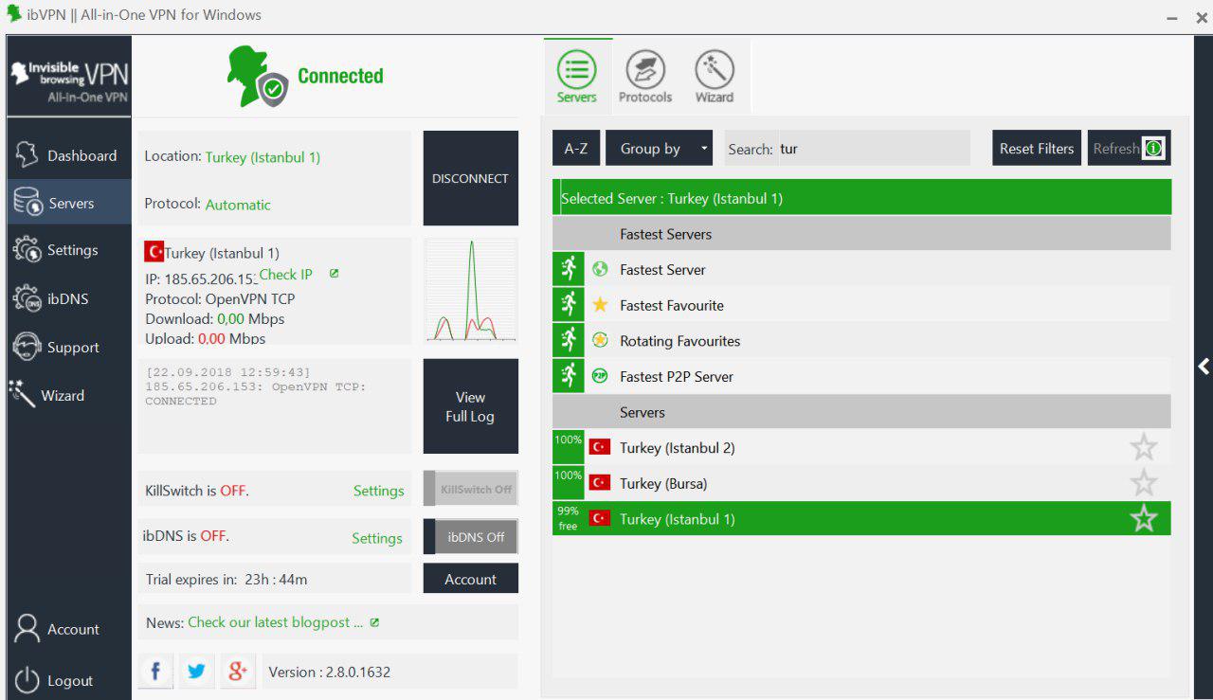Select Rotating Favourites option
The image size is (1213, 700).
(x=861, y=341)
